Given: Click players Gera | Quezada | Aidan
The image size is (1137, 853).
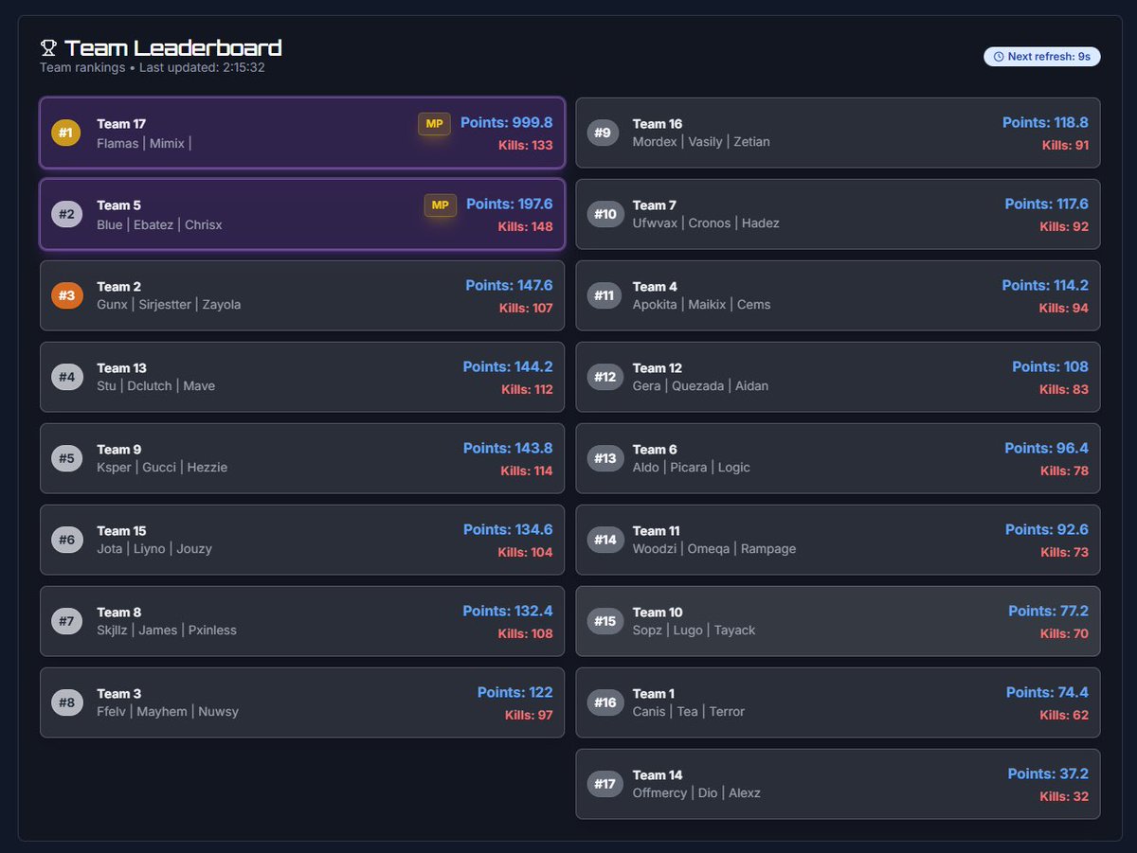Looking at the screenshot, I should click(700, 386).
